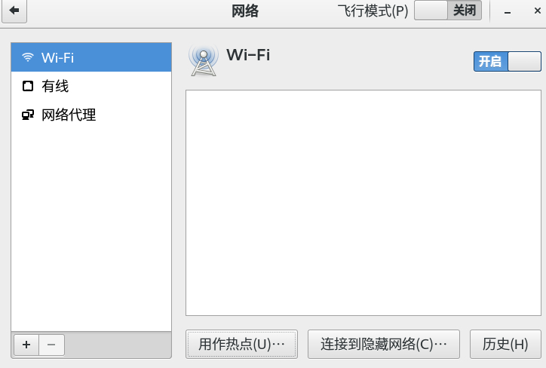
Task: Click the network proxy icon in sidebar
Action: 28,115
